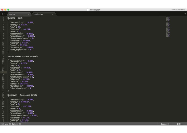The width and height of the screenshot is (187, 133).
Task: Click the speechiness value 0.453
Action: click(x=29, y=72)
